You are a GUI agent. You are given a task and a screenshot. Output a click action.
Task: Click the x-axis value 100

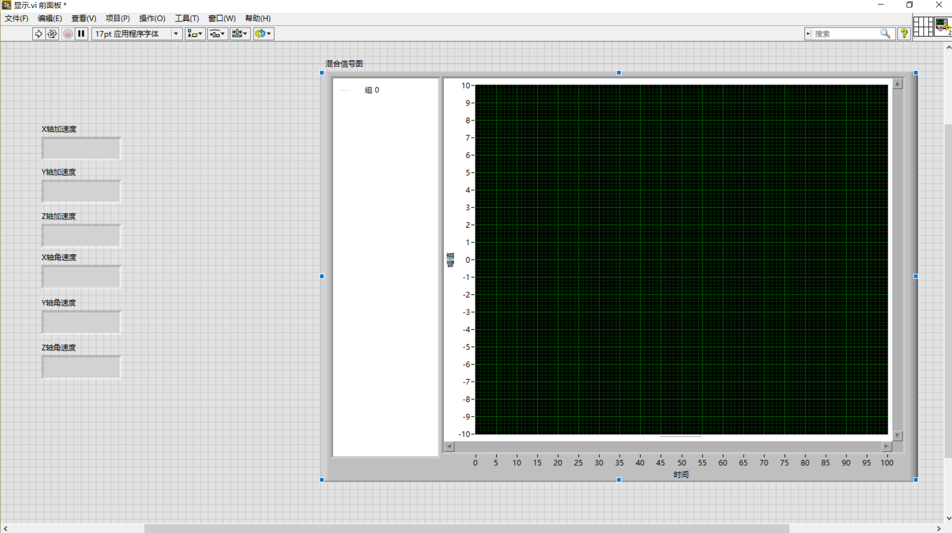coord(887,463)
